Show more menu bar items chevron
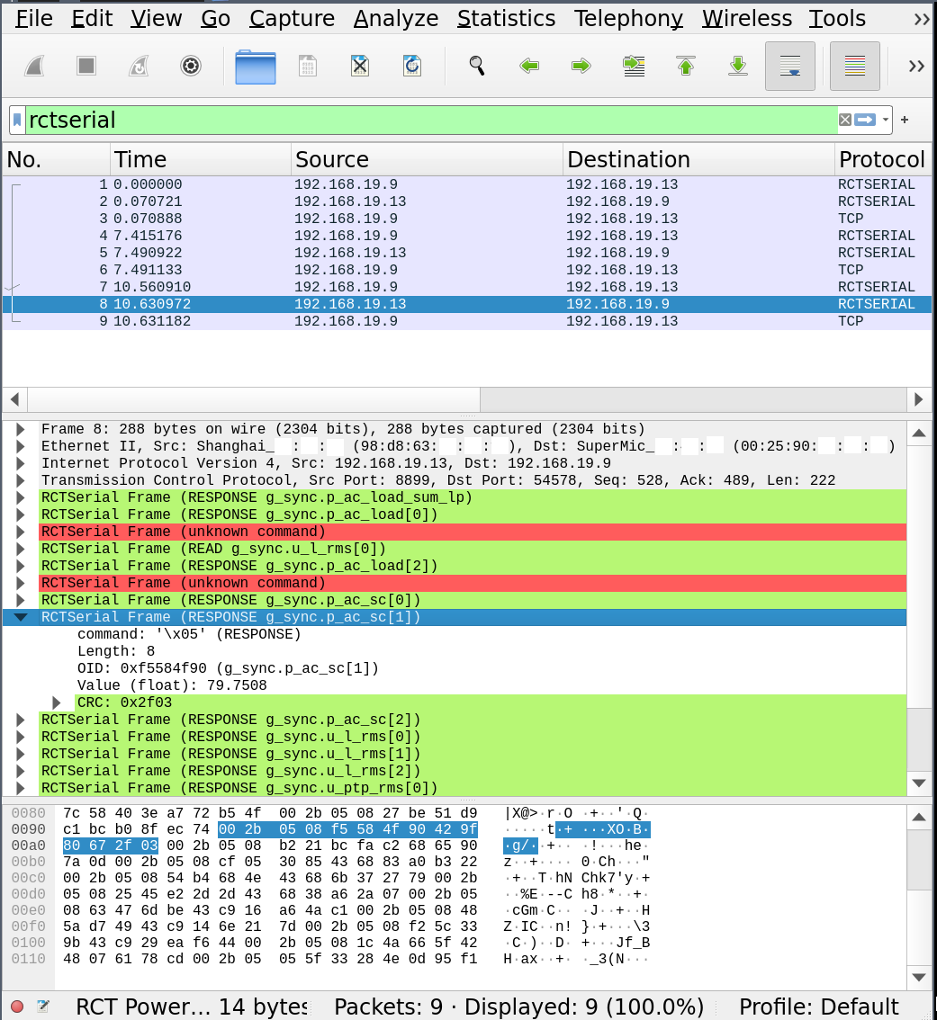937x1020 pixels. tap(922, 19)
